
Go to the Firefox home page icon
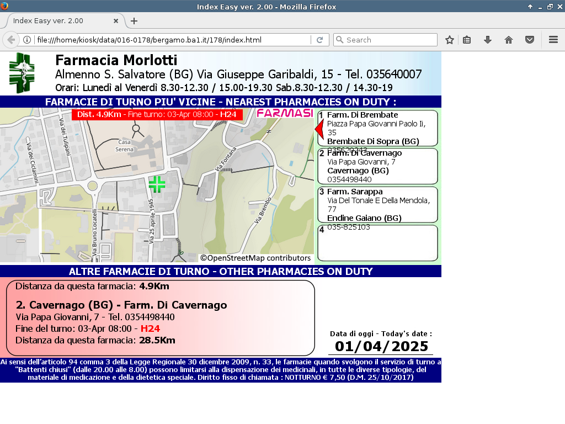(x=509, y=40)
